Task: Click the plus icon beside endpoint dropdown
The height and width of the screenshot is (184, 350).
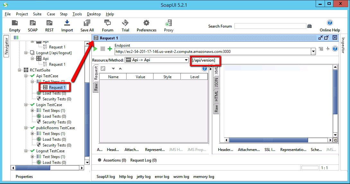Action: click(x=328, y=49)
